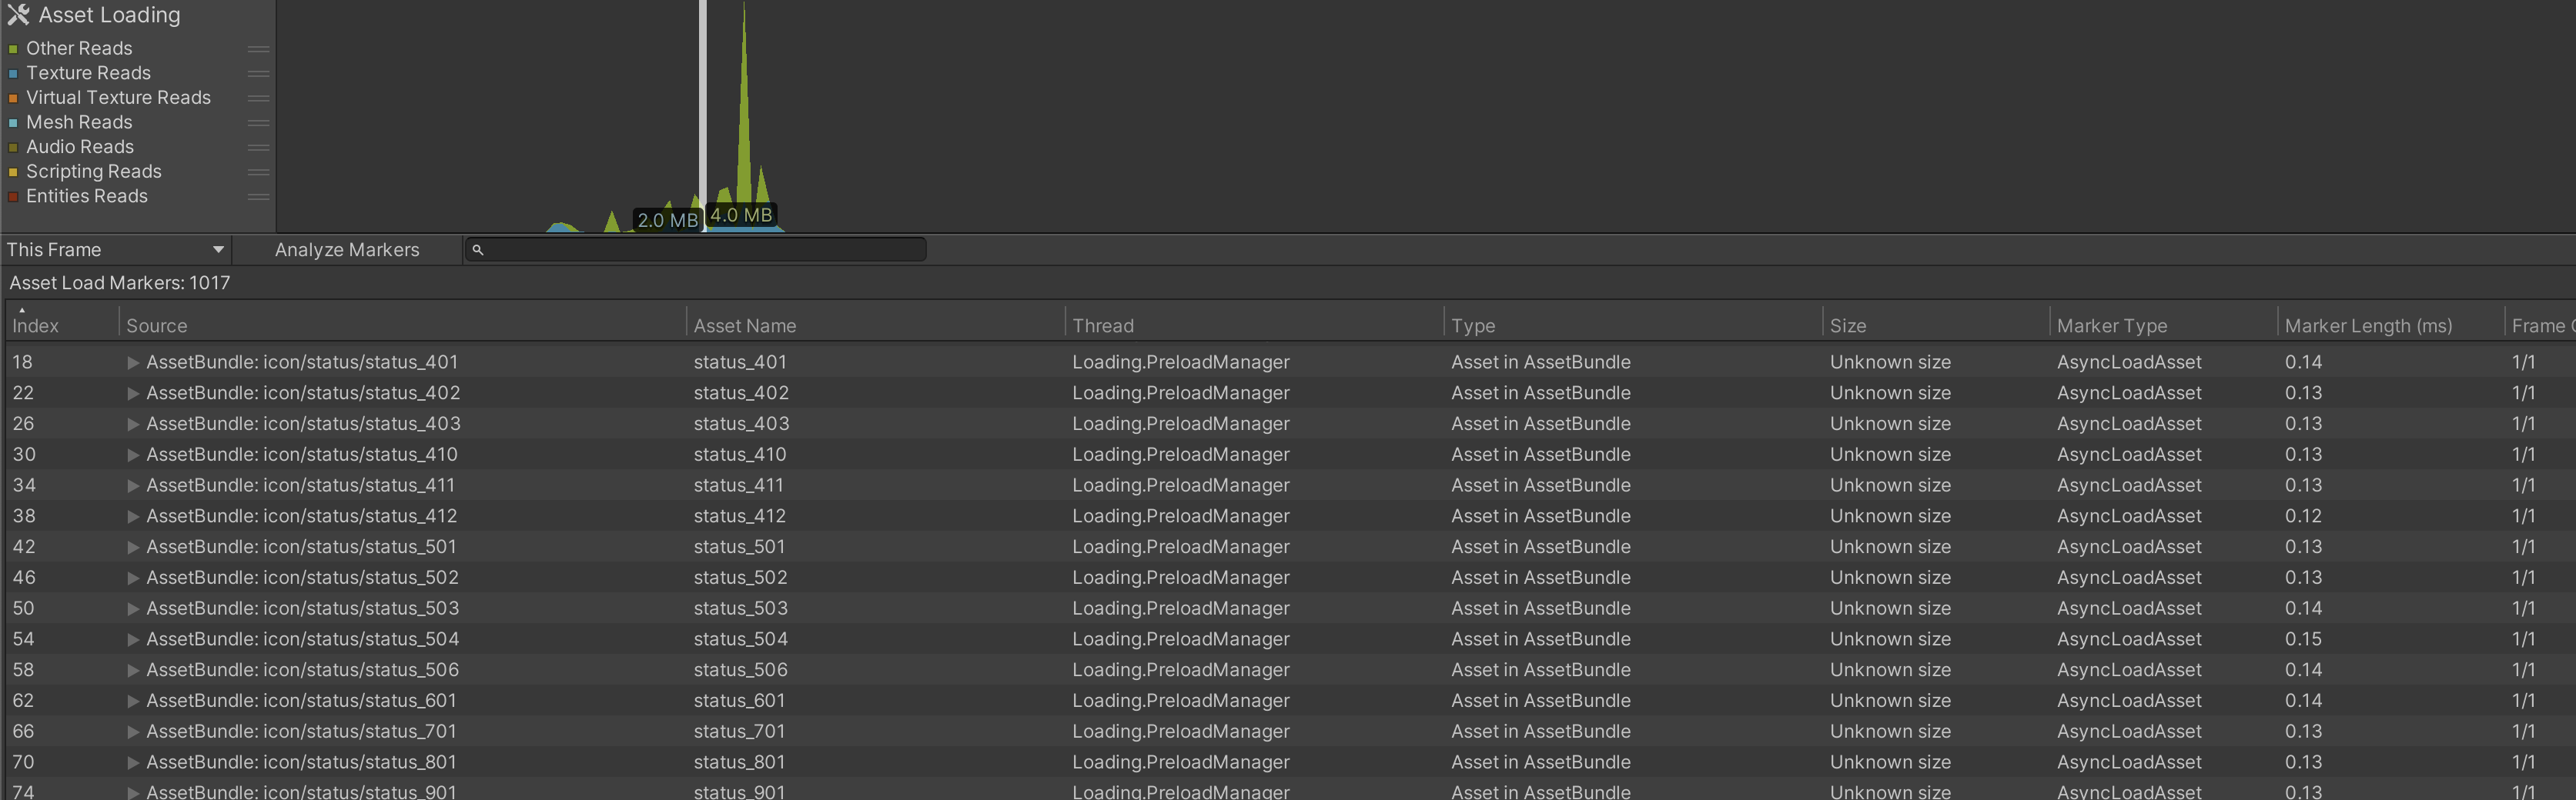Image resolution: width=2576 pixels, height=800 pixels.
Task: Click drag handle beside Audio Reads
Action: coord(258,148)
